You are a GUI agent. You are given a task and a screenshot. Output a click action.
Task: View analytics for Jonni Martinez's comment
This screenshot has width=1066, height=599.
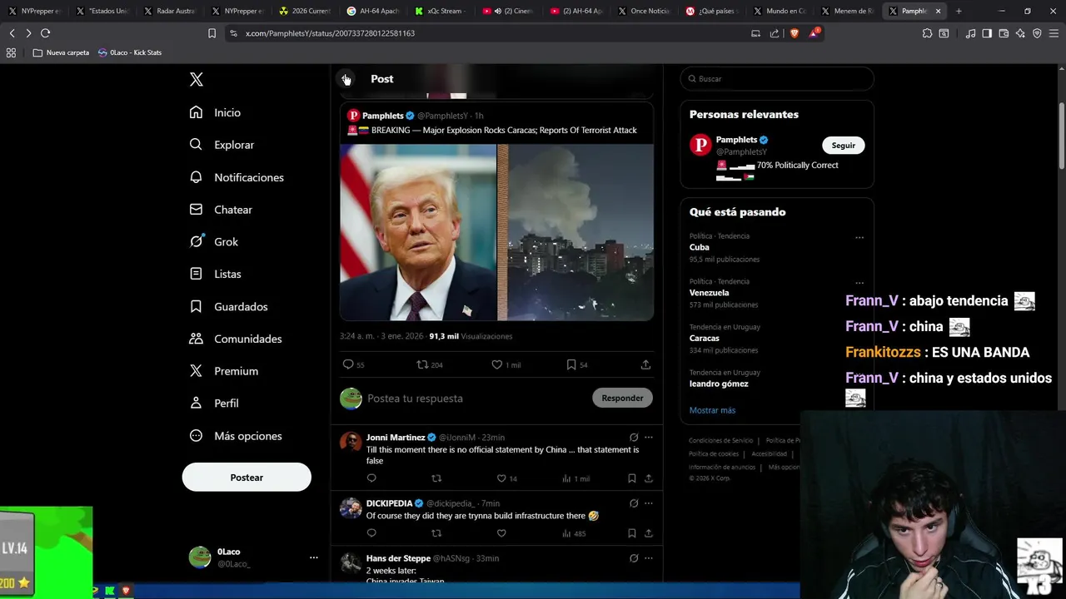[x=575, y=478]
